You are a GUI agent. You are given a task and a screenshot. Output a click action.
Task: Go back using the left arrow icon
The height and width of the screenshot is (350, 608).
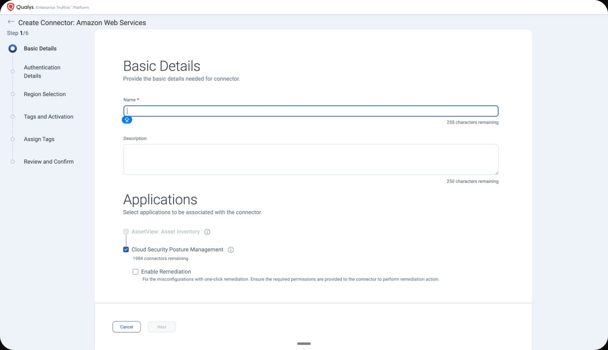point(11,22)
